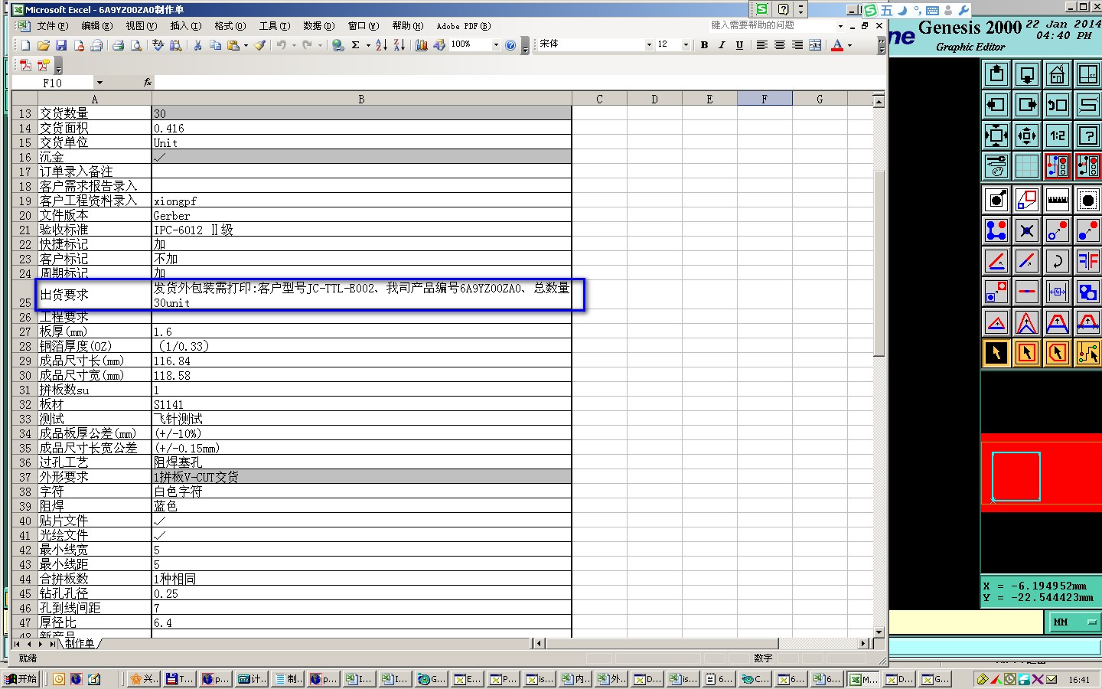Open the 编辑(E) menu
Image resolution: width=1102 pixels, height=689 pixels.
pos(96,26)
